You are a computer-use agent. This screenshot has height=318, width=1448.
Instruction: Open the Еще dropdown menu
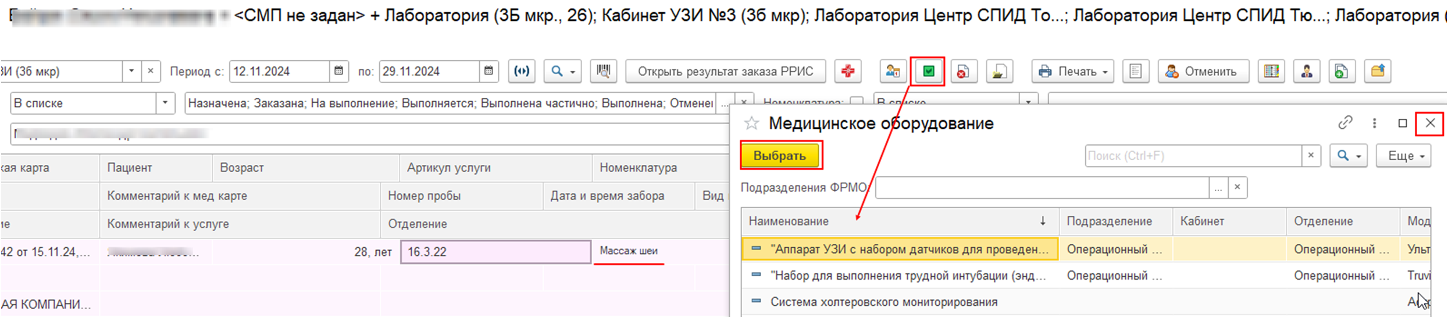(1403, 156)
